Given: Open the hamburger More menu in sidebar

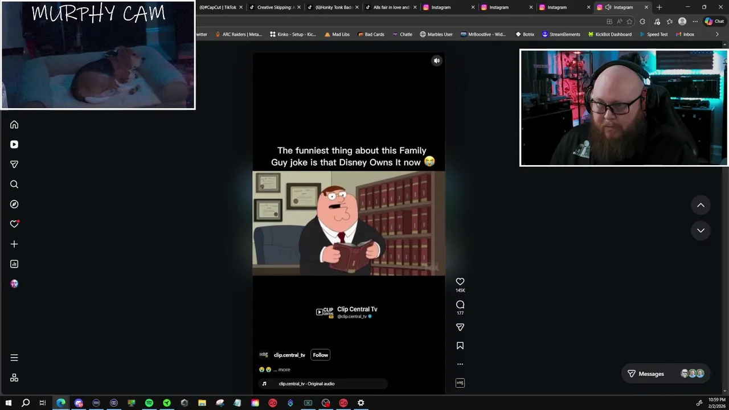Looking at the screenshot, I should coord(14,358).
